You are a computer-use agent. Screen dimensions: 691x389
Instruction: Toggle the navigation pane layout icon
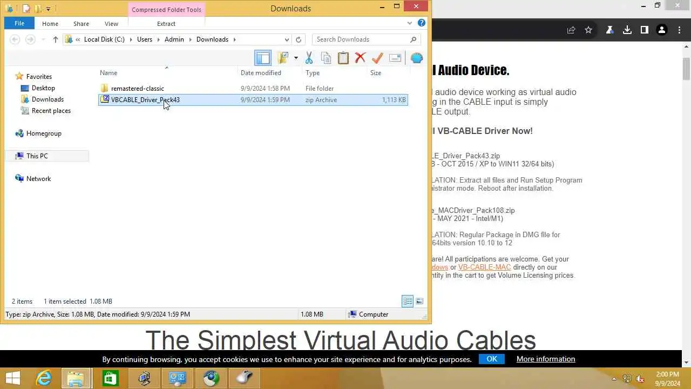point(263,58)
